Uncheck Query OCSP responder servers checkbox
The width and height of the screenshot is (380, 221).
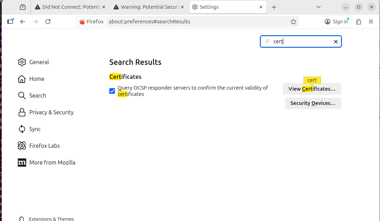pos(112,91)
